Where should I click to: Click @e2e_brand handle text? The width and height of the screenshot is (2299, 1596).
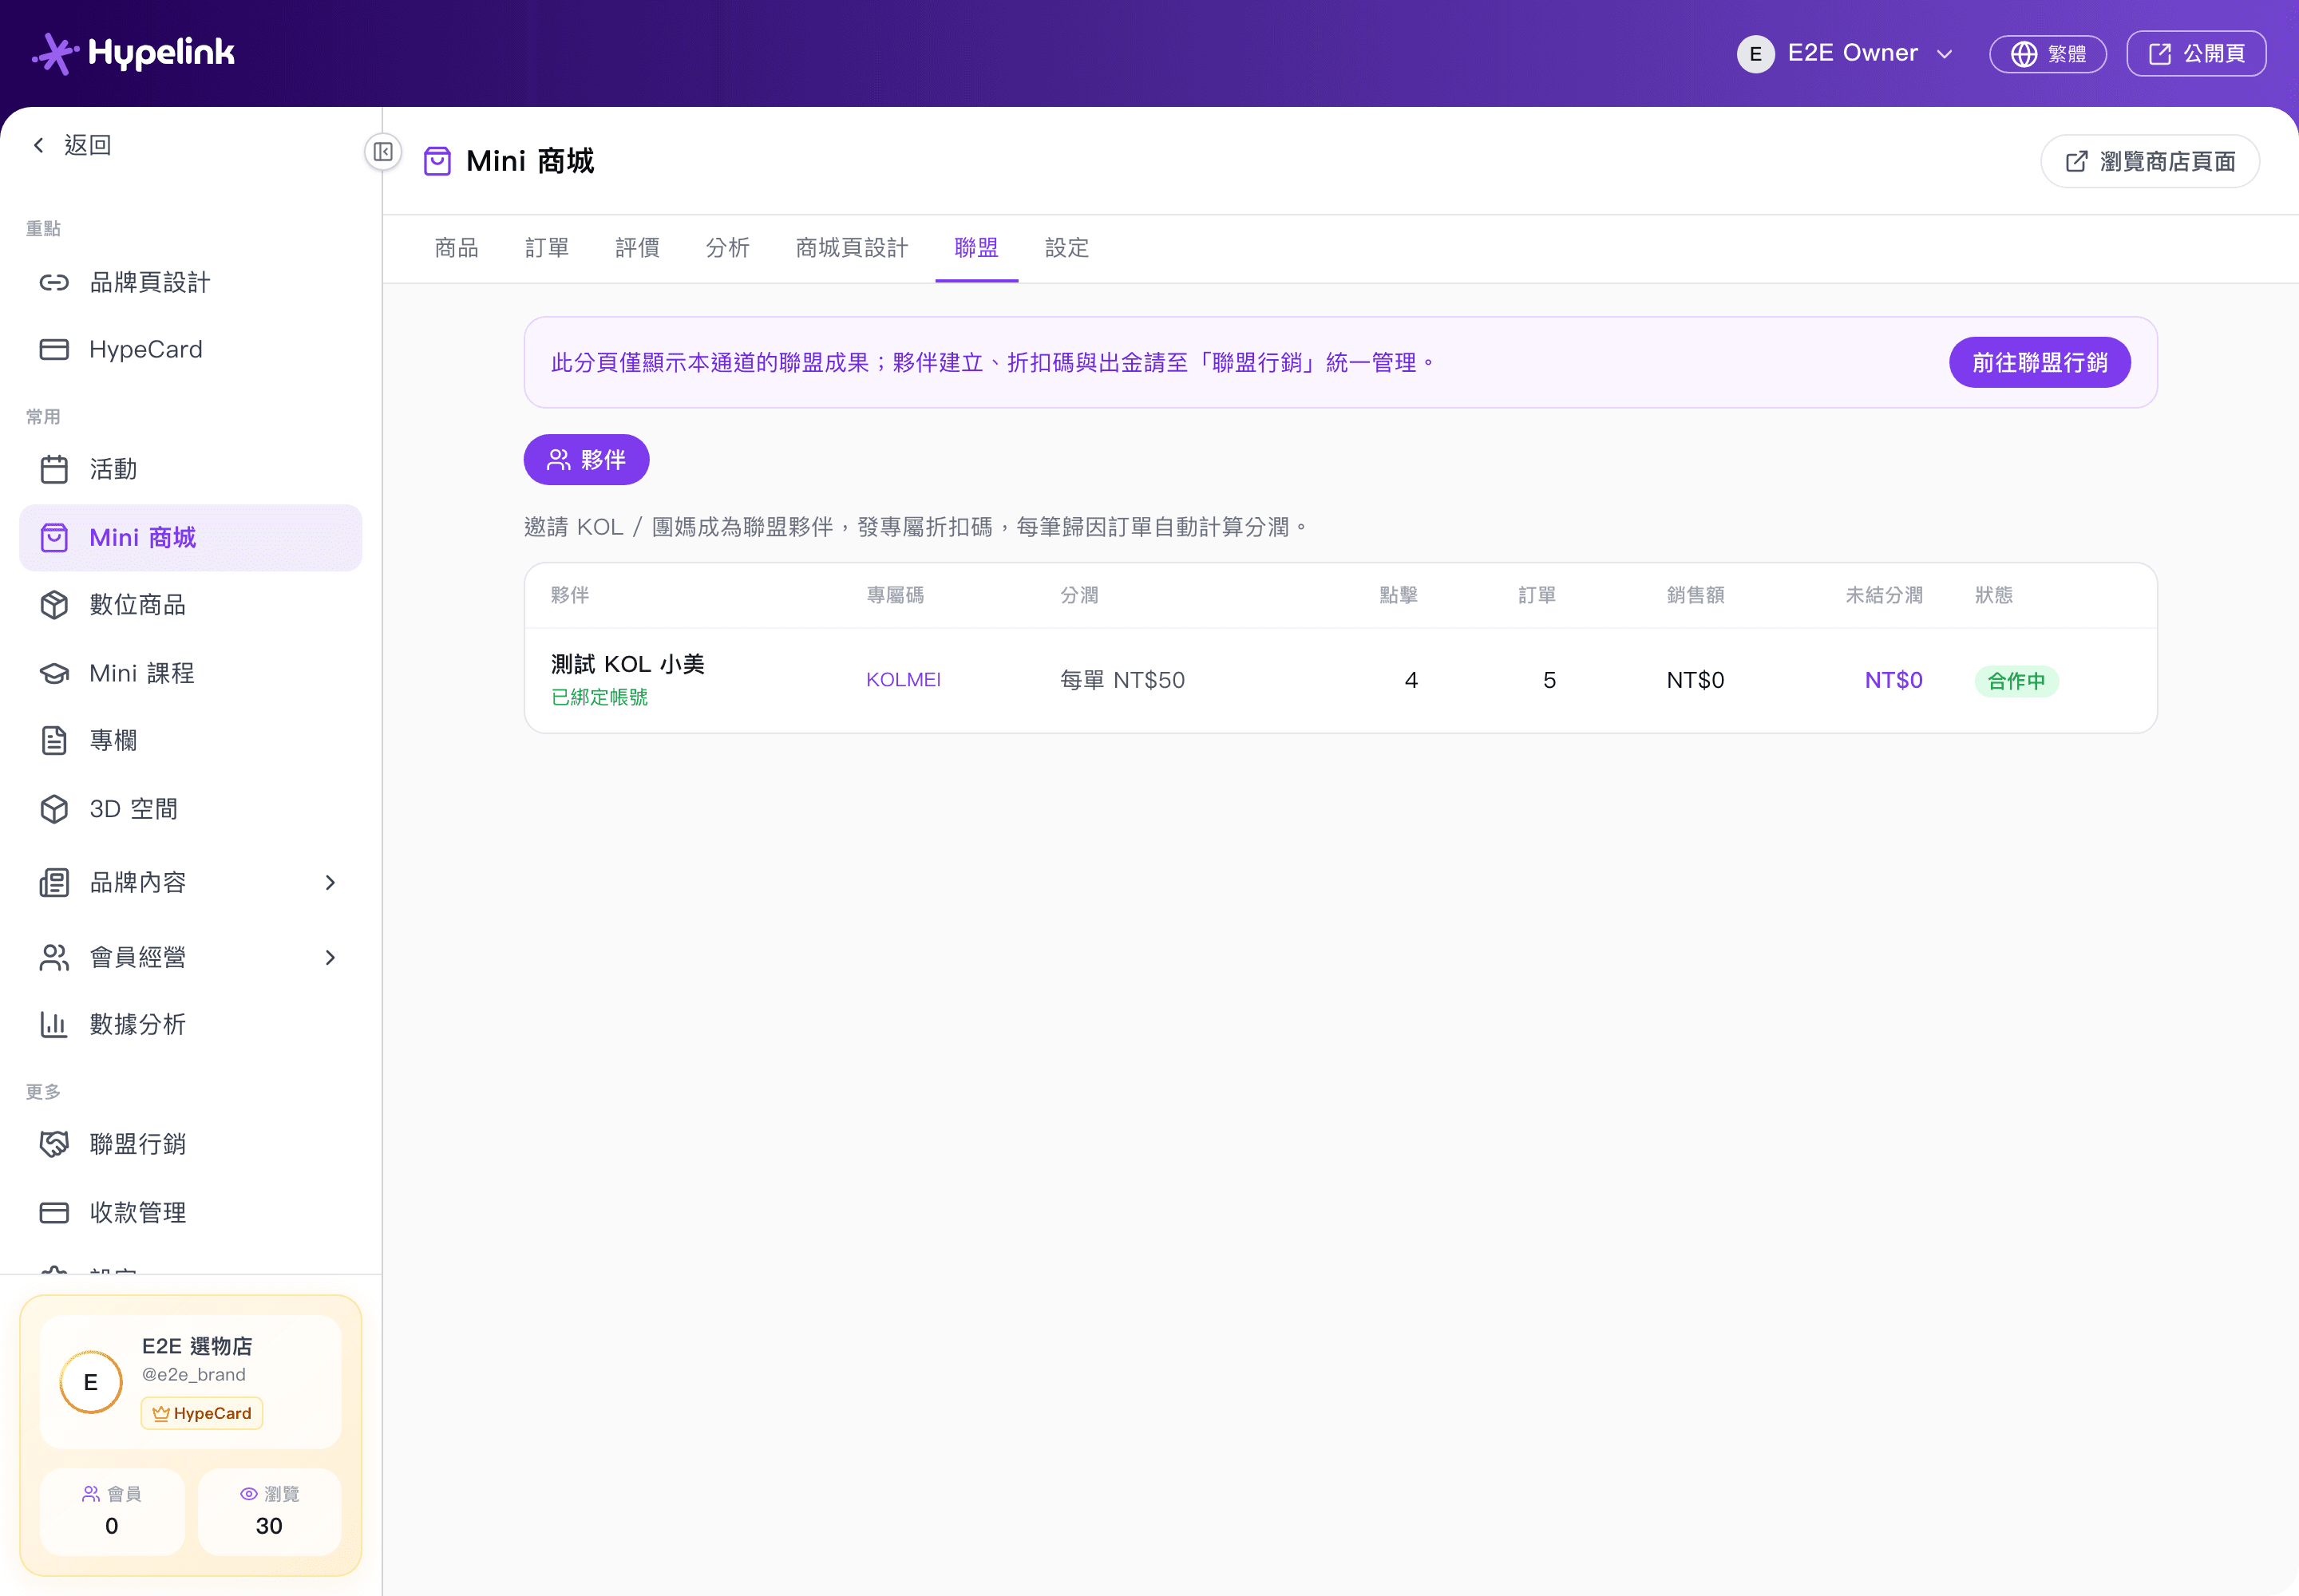point(193,1375)
